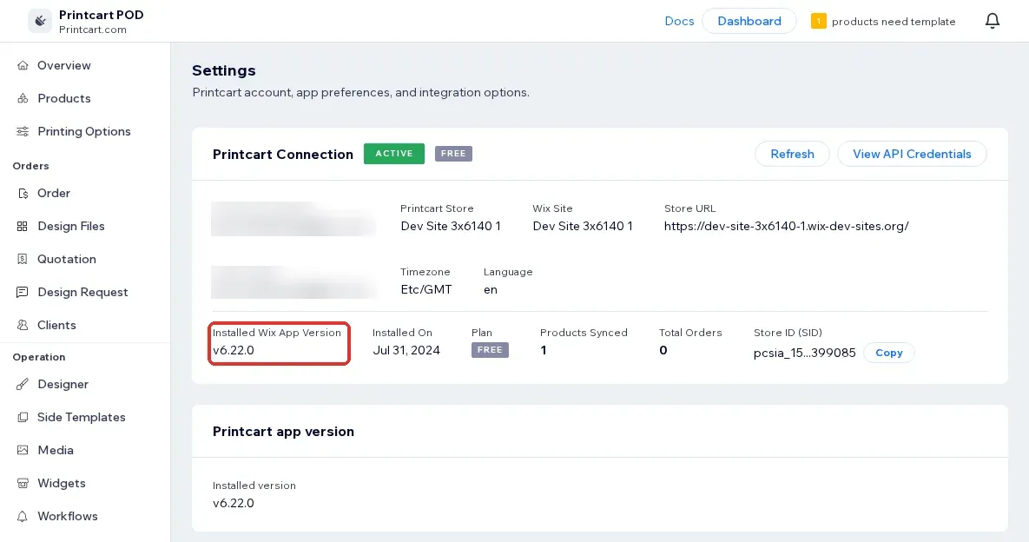Click the Printing Options sliders icon
The width and height of the screenshot is (1029, 542).
click(x=23, y=131)
